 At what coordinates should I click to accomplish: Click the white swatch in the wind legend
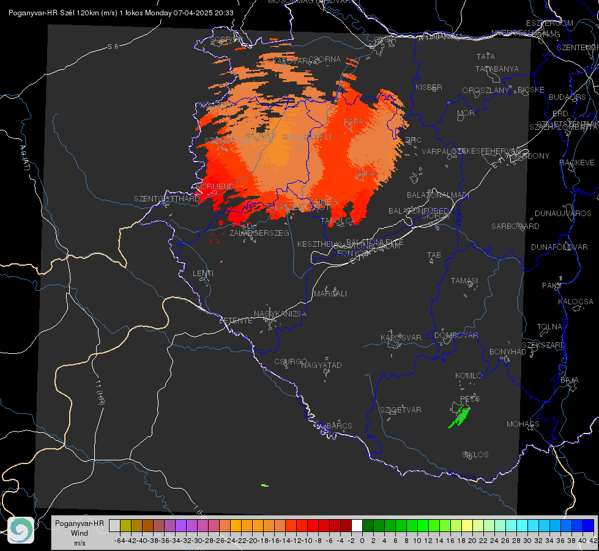pos(357,525)
